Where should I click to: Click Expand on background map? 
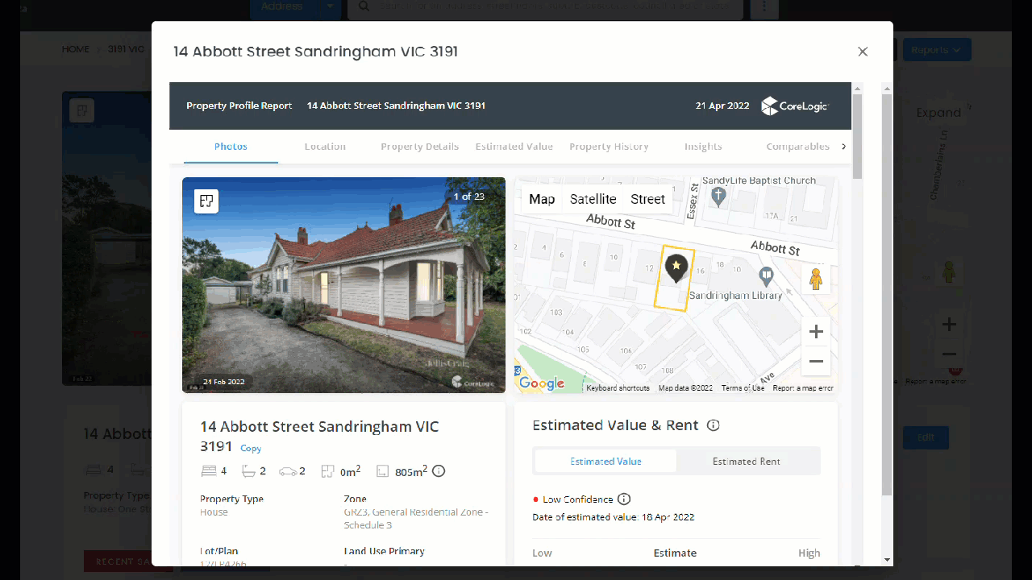(938, 113)
